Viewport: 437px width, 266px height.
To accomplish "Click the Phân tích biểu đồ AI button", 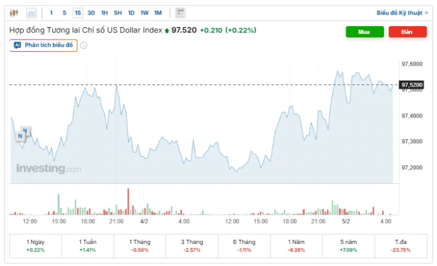I will tap(44, 45).
